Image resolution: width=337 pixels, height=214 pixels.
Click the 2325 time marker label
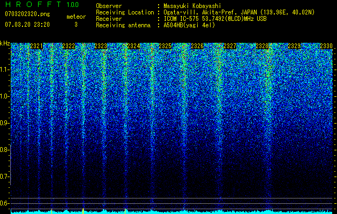click(x=165, y=46)
